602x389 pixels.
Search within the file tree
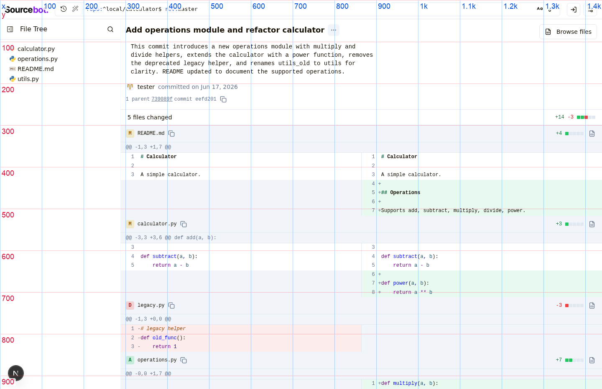tap(110, 29)
